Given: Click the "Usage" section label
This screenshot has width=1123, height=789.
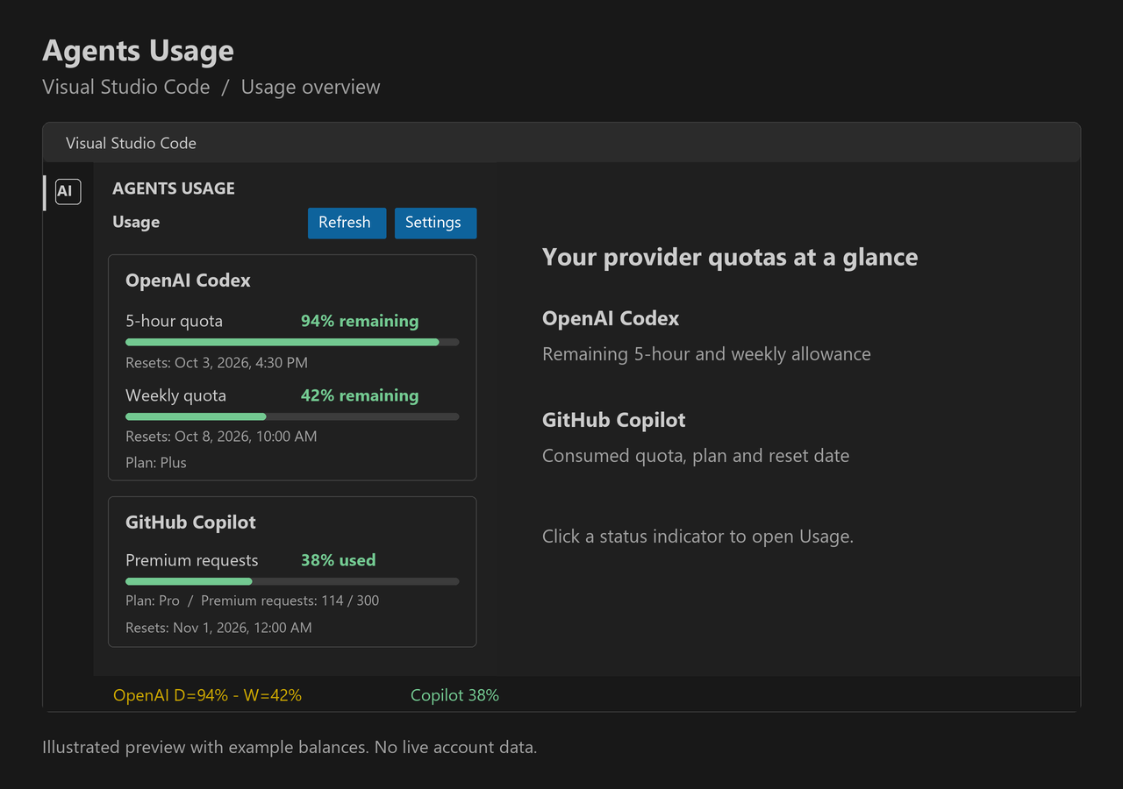Looking at the screenshot, I should [x=136, y=223].
